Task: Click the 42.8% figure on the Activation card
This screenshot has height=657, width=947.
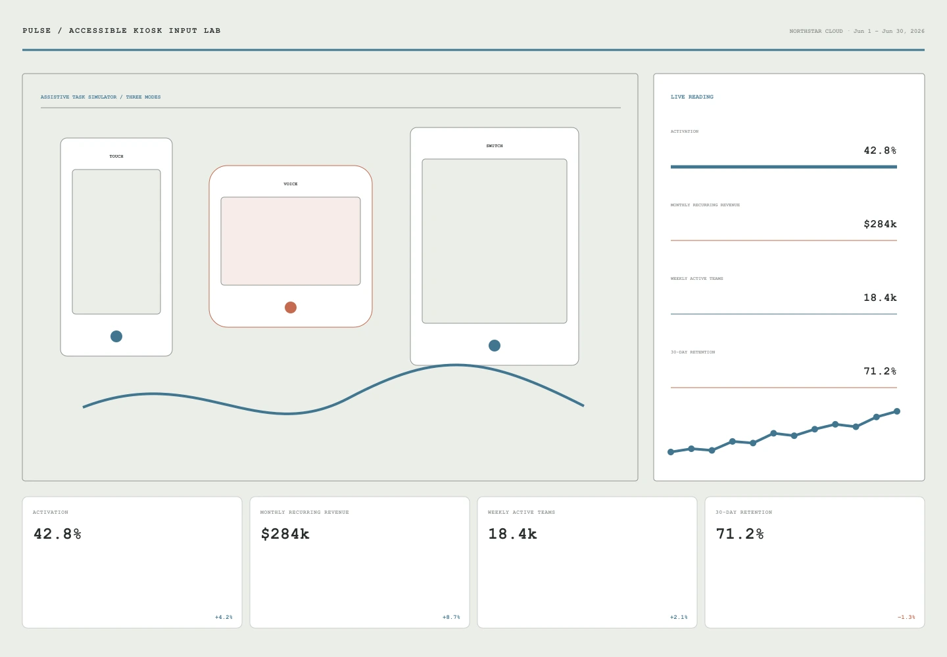Action: (x=57, y=534)
